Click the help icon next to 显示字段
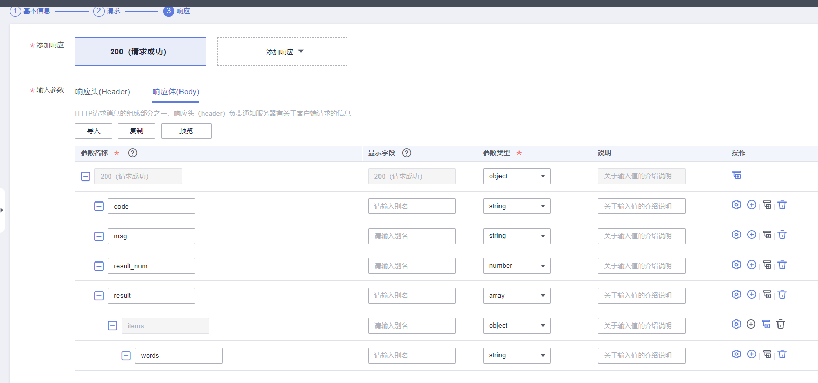Screen dimensions: 818x383 [x=407, y=153]
